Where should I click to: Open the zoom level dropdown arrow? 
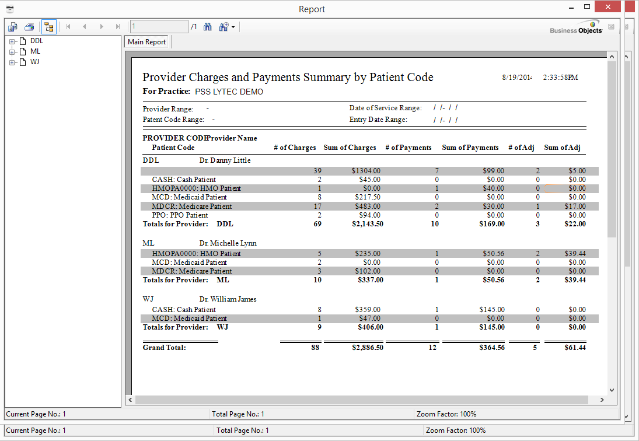tap(233, 27)
